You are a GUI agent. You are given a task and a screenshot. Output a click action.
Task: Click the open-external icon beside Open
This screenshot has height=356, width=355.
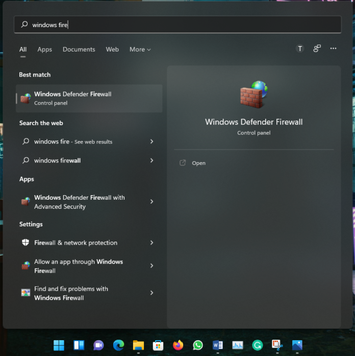[183, 163]
